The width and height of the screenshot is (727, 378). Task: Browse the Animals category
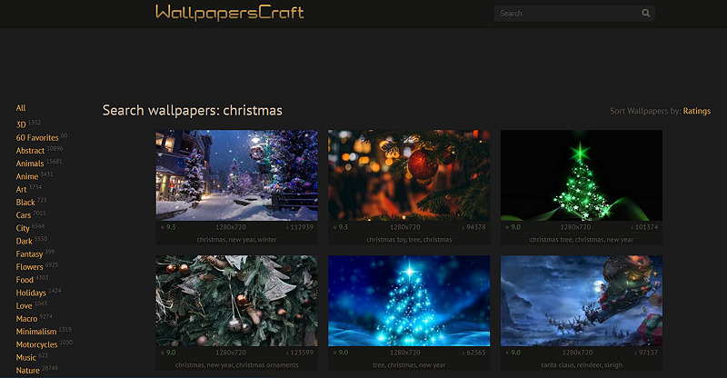coord(30,164)
